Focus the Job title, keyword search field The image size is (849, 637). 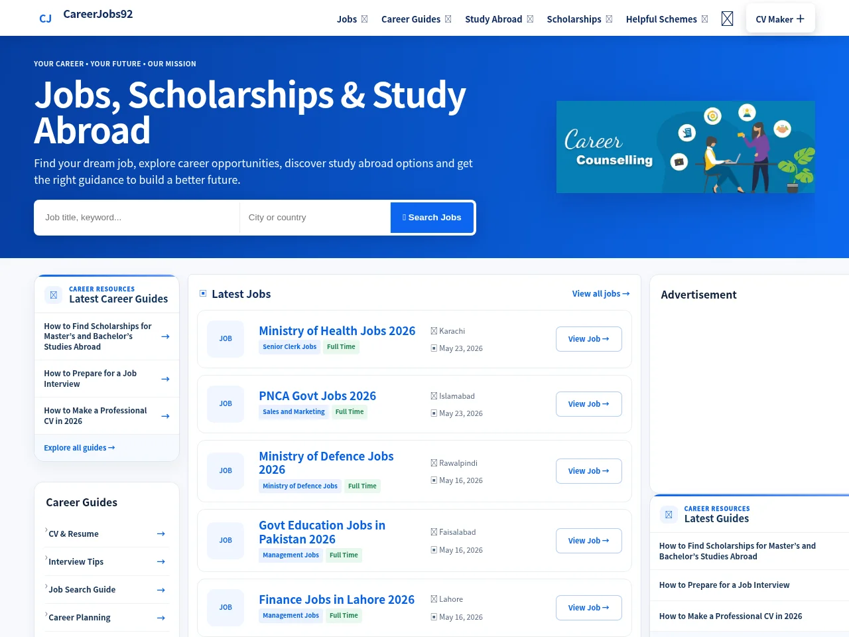137,218
